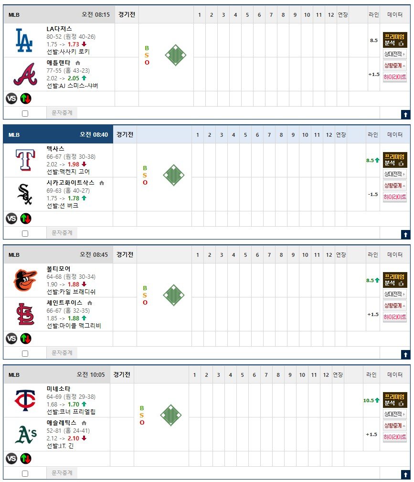Select the 오전 08:40 Texas game header bar
Viewport: 414px width, 482px height.
[x=58, y=134]
